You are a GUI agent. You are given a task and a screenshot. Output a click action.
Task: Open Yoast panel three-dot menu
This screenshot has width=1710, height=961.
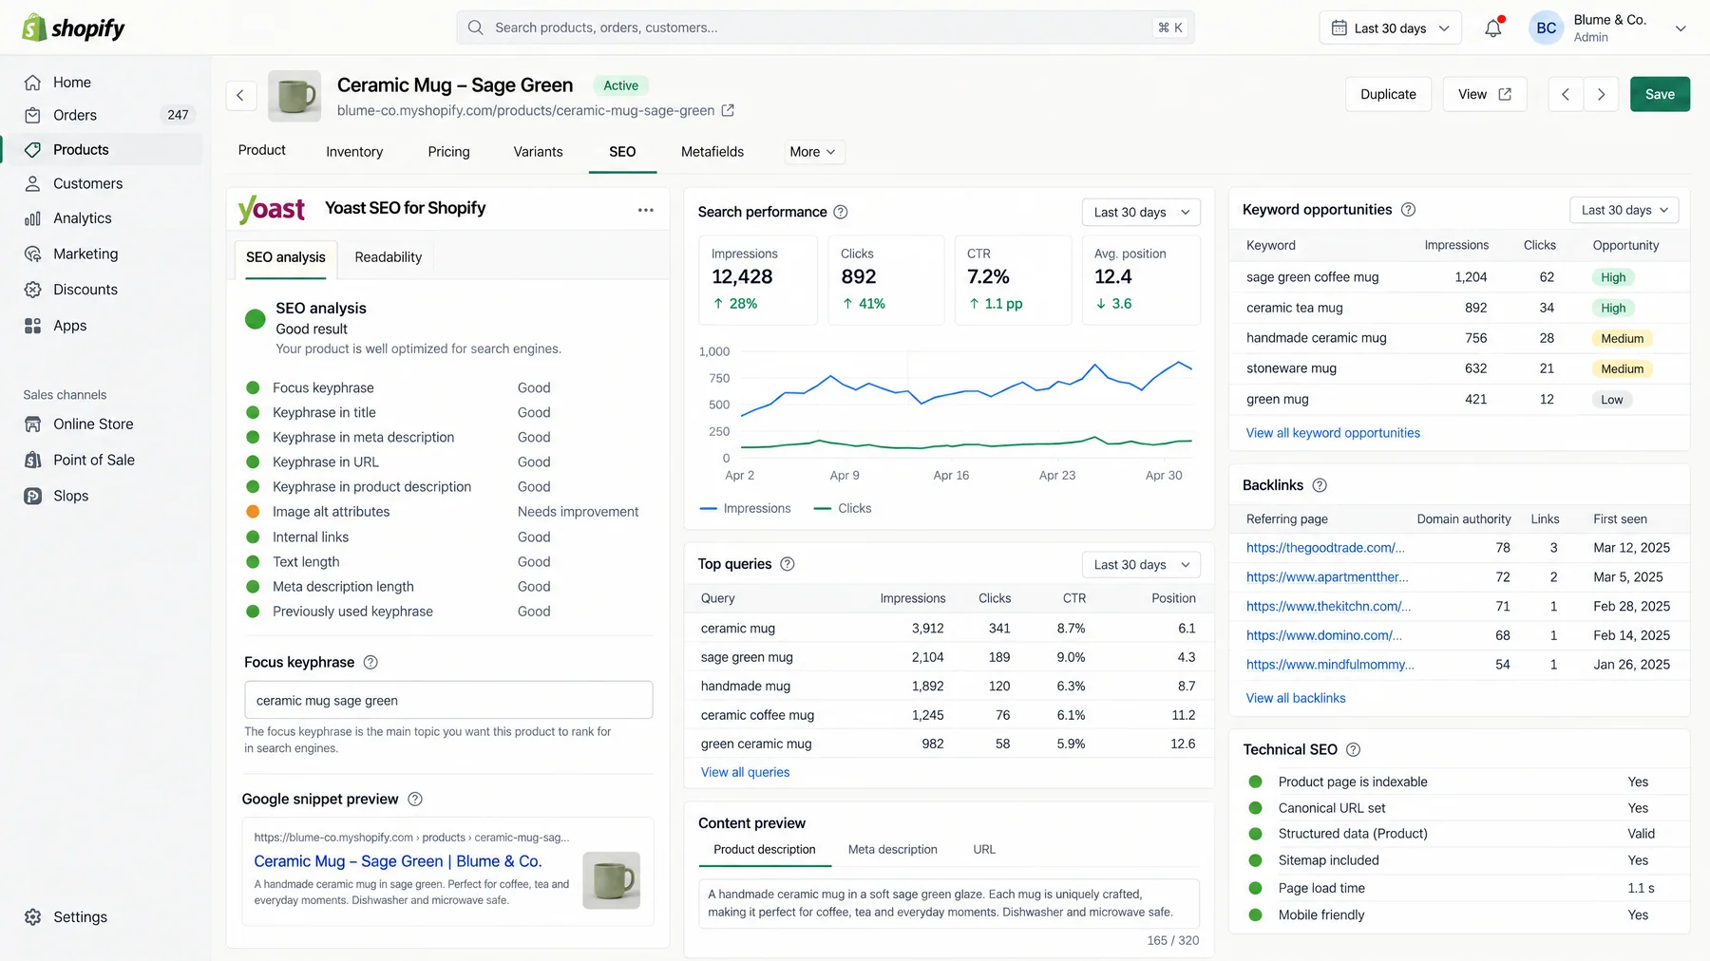(x=646, y=210)
